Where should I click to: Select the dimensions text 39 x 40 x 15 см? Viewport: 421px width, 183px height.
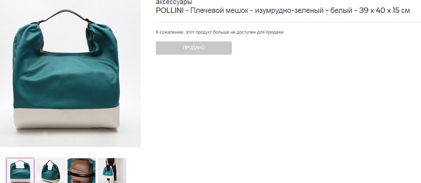[x=384, y=11]
